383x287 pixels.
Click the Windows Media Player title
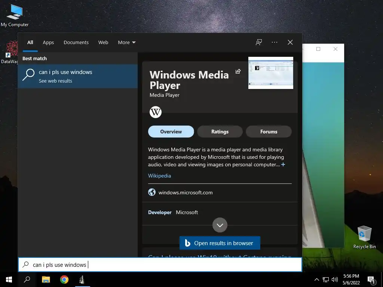point(189,80)
